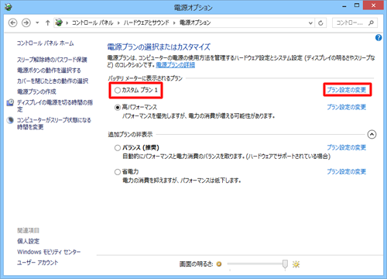The width and height of the screenshot is (387, 279).
Task: Open recent locations dropdown arrow
Action: coord(37,22)
